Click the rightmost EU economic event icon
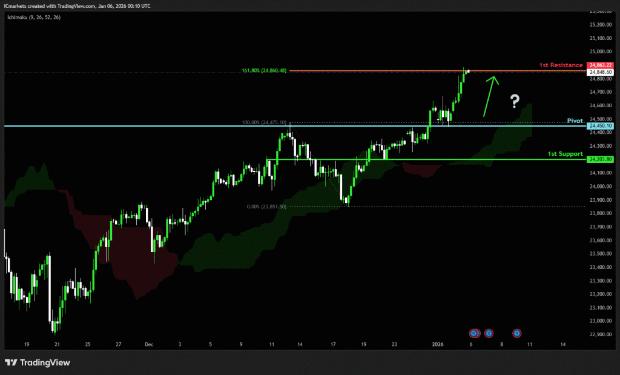The height and width of the screenshot is (375, 620). pyautogui.click(x=516, y=333)
